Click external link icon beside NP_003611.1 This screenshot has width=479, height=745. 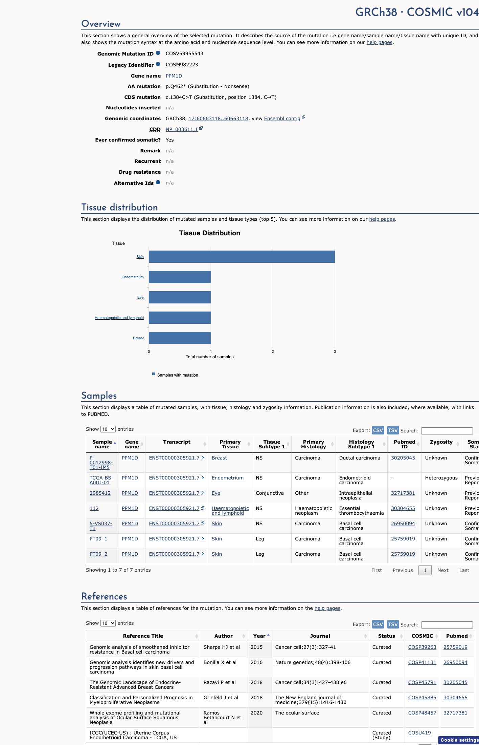[201, 128]
